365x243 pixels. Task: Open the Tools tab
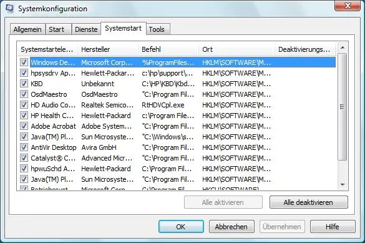coord(157,29)
